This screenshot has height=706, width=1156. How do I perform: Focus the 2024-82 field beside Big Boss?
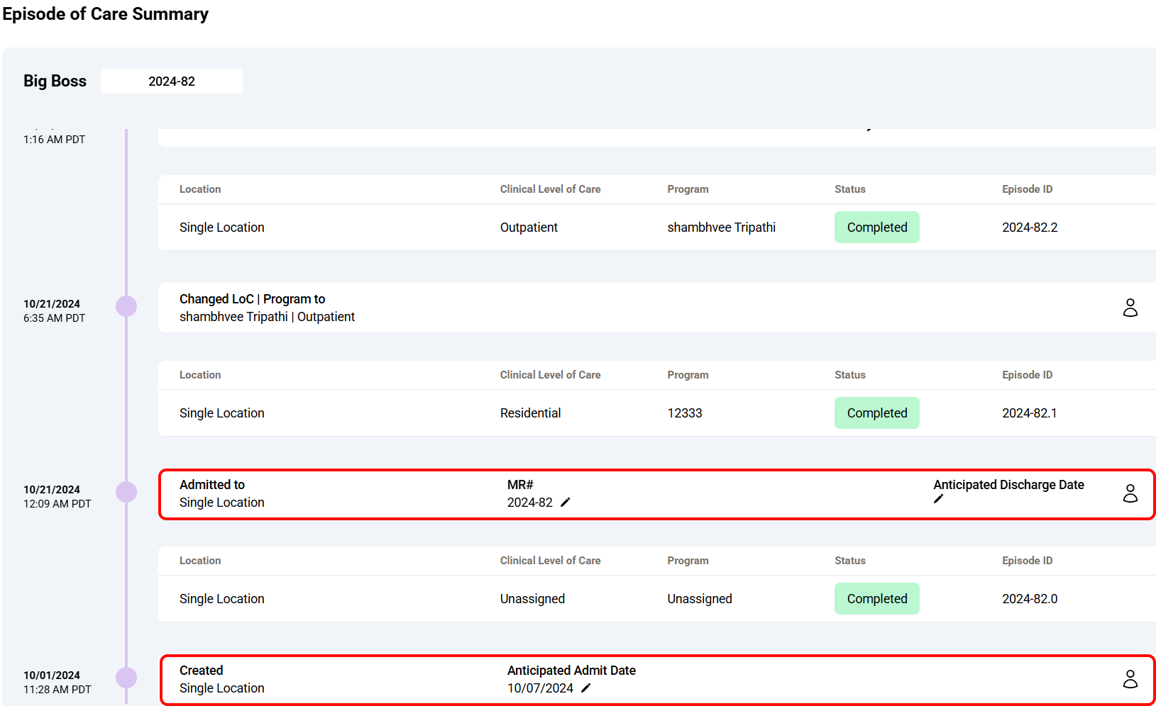[172, 82]
